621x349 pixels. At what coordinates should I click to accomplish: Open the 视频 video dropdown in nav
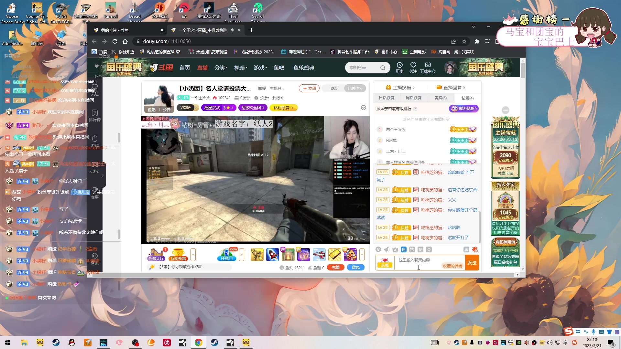[241, 68]
